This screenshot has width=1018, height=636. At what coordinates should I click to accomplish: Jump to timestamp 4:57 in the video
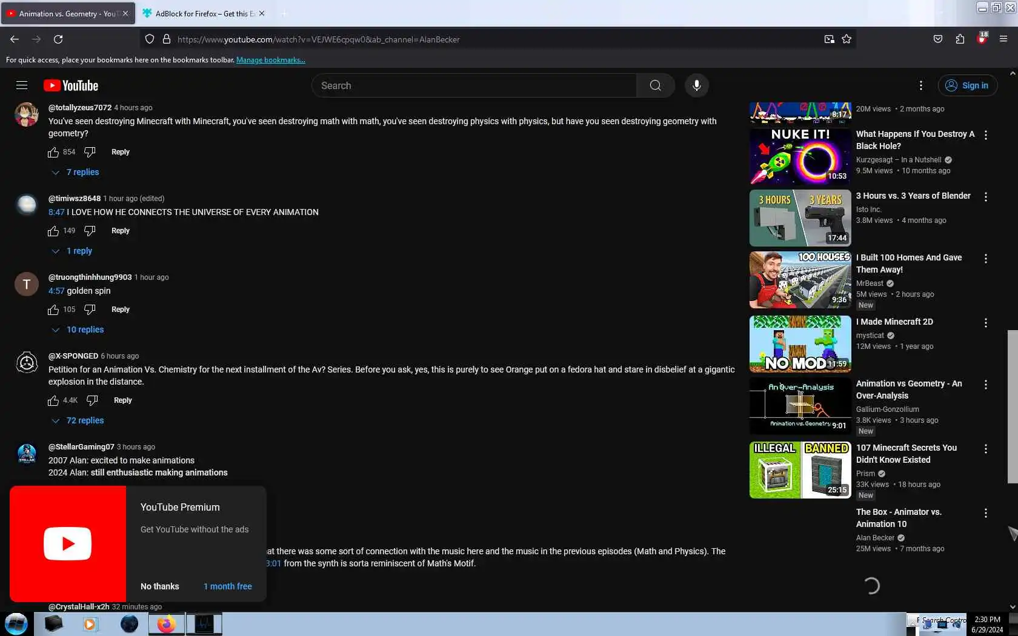[x=56, y=291]
